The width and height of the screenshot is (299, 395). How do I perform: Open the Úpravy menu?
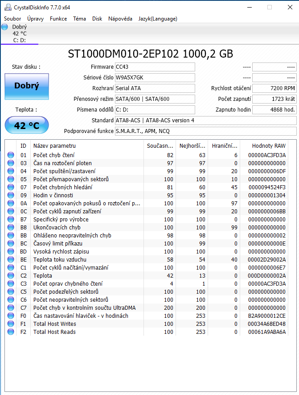36,19
